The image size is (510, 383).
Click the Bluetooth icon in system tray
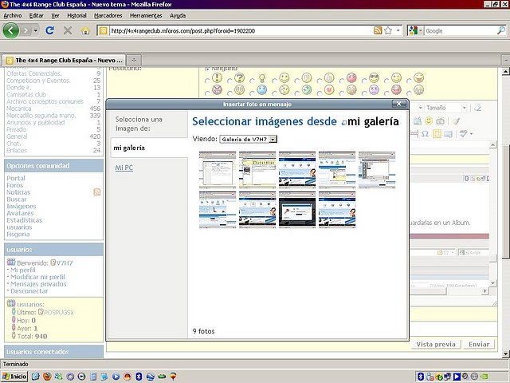click(420, 377)
